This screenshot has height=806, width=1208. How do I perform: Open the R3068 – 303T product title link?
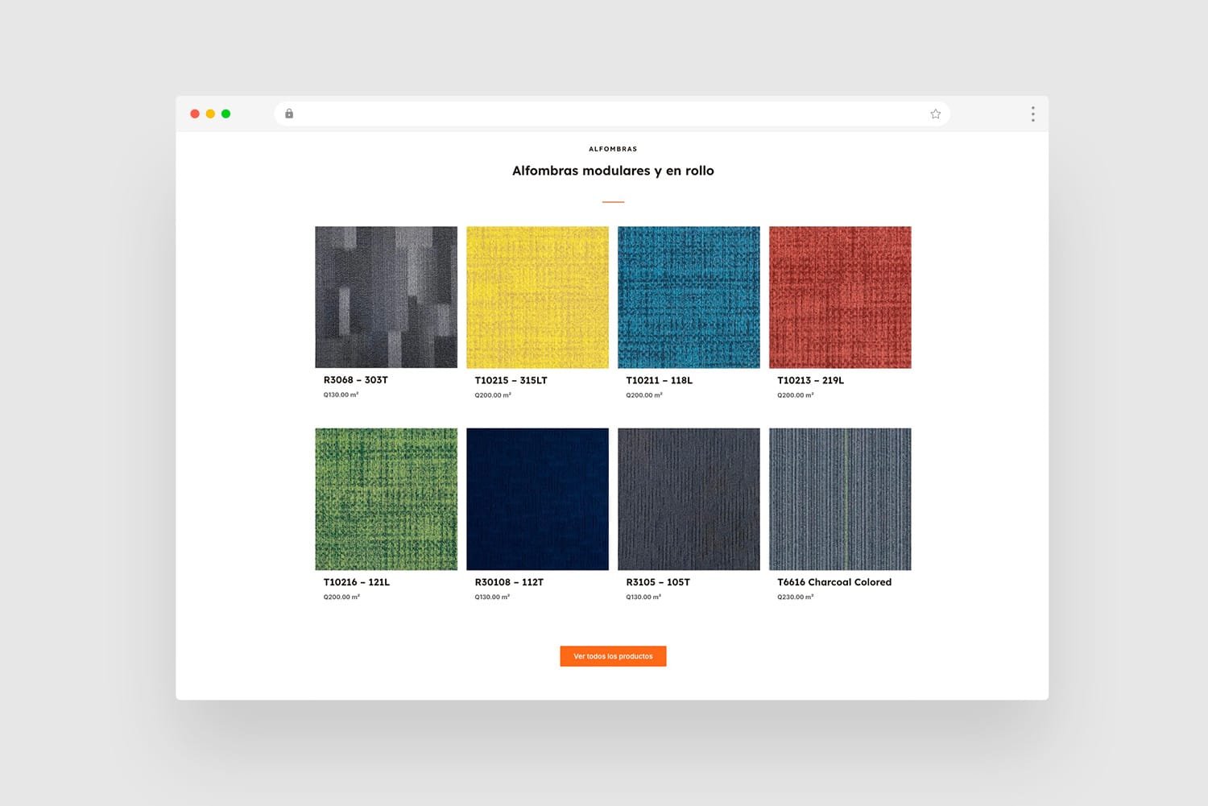pos(355,380)
